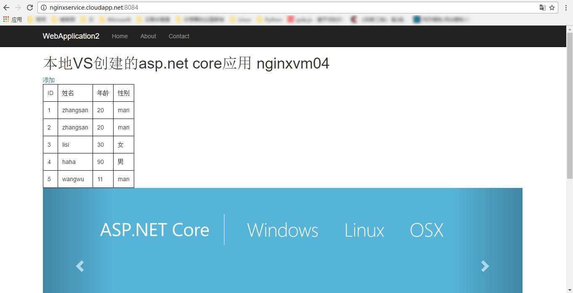Image resolution: width=573 pixels, height=293 pixels.
Task: Click the wangwu name cell
Action: coord(75,179)
